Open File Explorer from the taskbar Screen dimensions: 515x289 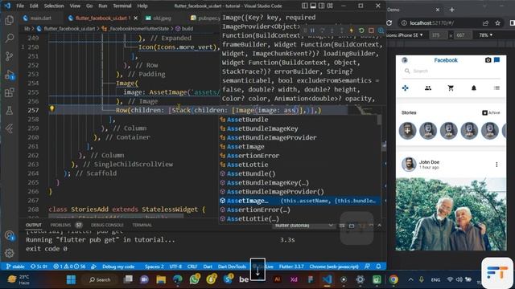161,279
